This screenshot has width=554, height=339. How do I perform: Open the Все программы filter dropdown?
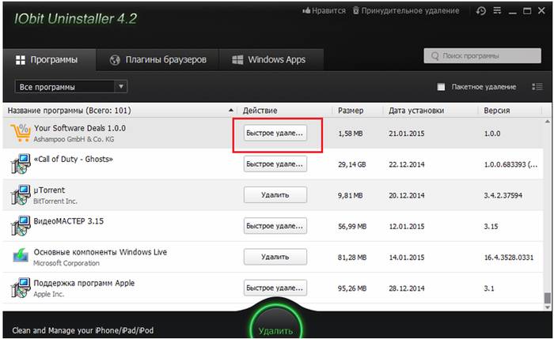pos(71,86)
